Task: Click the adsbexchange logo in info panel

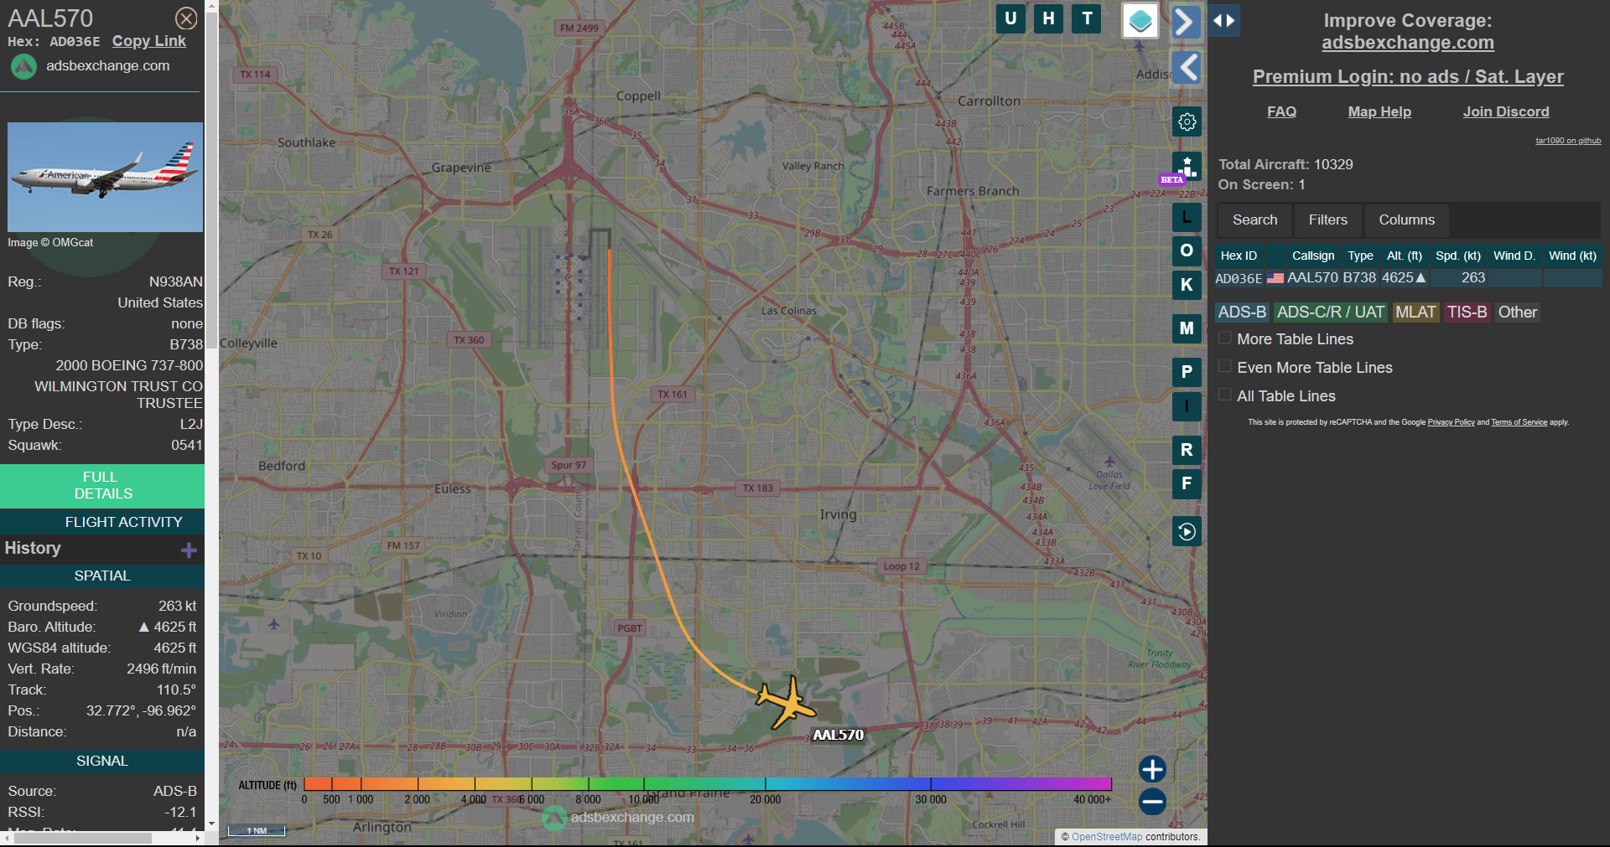Action: [23, 66]
